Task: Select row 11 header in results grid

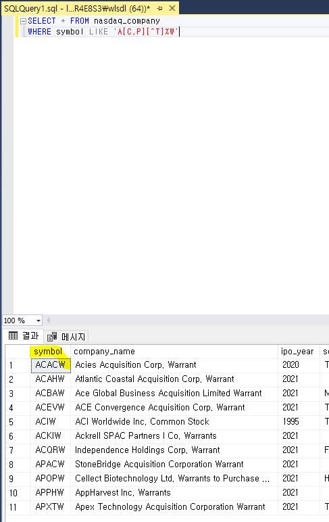Action: (18, 507)
